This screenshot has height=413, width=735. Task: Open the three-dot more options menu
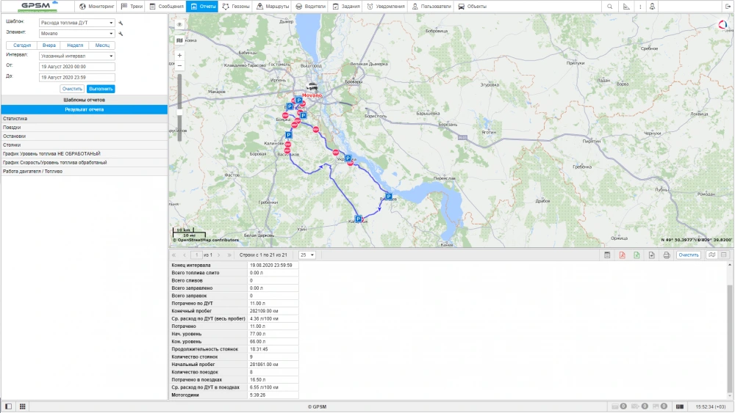tap(640, 7)
